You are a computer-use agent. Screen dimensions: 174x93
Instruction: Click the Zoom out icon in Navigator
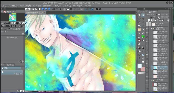point(12,23)
